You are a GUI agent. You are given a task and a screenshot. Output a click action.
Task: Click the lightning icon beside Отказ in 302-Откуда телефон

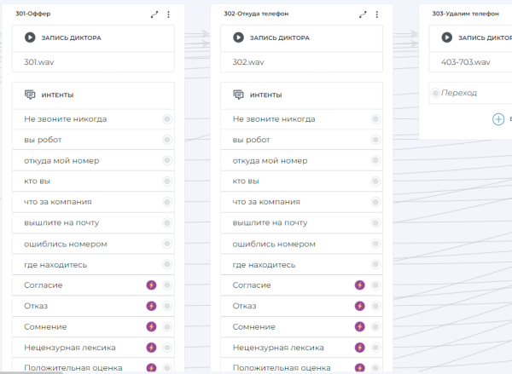[359, 306]
